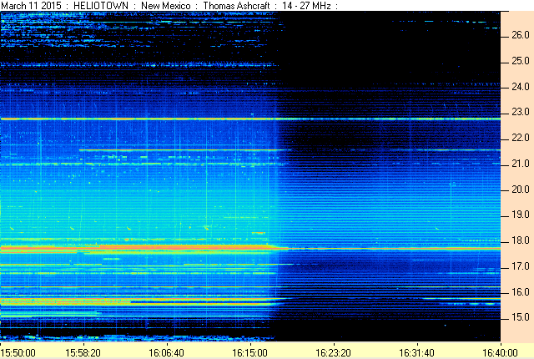Select the 18.0 MHz frequency label
534x359 pixels.
(x=521, y=240)
